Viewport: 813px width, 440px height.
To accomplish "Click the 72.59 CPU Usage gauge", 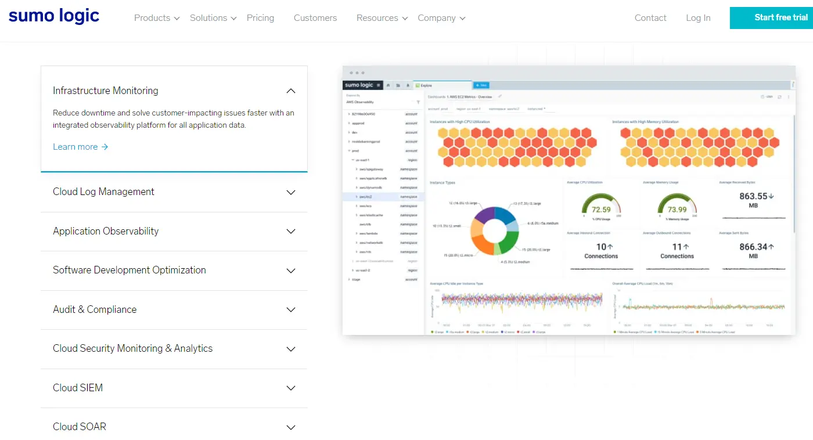I will pos(601,207).
